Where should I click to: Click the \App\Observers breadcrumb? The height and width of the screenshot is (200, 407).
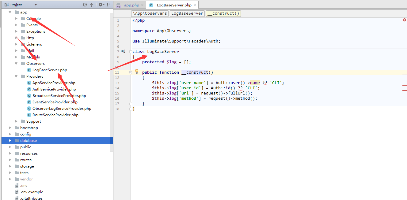click(150, 13)
